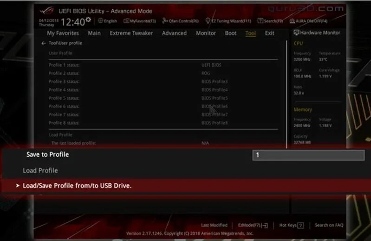This screenshot has height=241, width=371.
Task: Open Load/Save Profile from/to USB Drive
Action: pyautogui.click(x=186, y=186)
